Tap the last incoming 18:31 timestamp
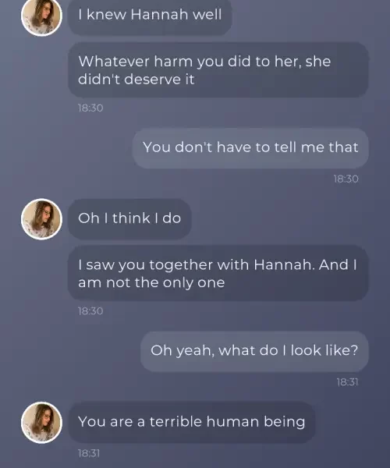The image size is (390, 468). [x=89, y=453]
